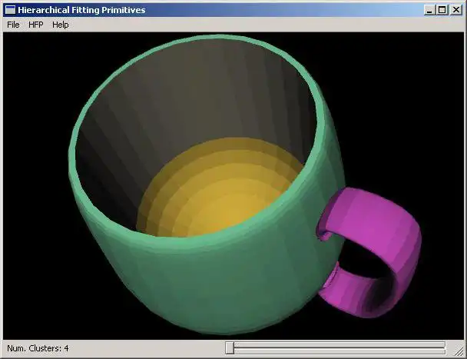Minimize the Hierarchical Fitting Primitives window
467x359 pixels.
point(429,10)
